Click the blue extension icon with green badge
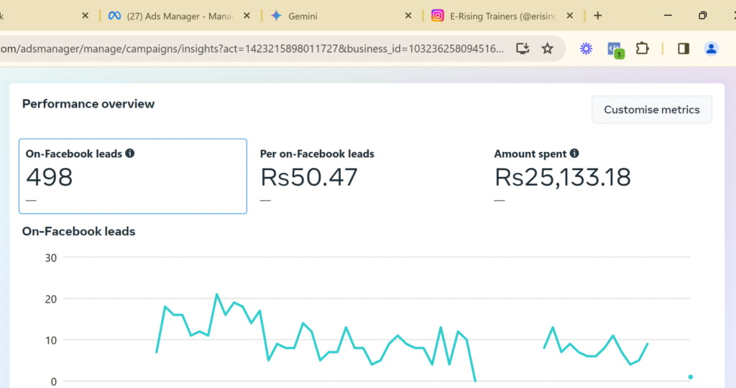This screenshot has height=388, width=736. (x=615, y=49)
